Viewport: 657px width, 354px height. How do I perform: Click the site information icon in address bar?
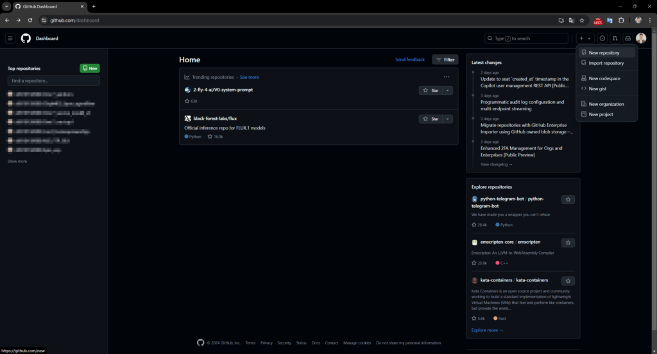44,20
